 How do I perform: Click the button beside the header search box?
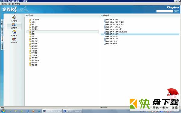(x=176, y=11)
